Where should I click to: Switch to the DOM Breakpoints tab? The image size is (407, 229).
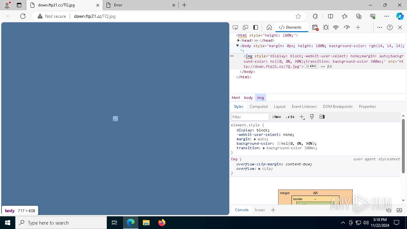[x=338, y=107]
